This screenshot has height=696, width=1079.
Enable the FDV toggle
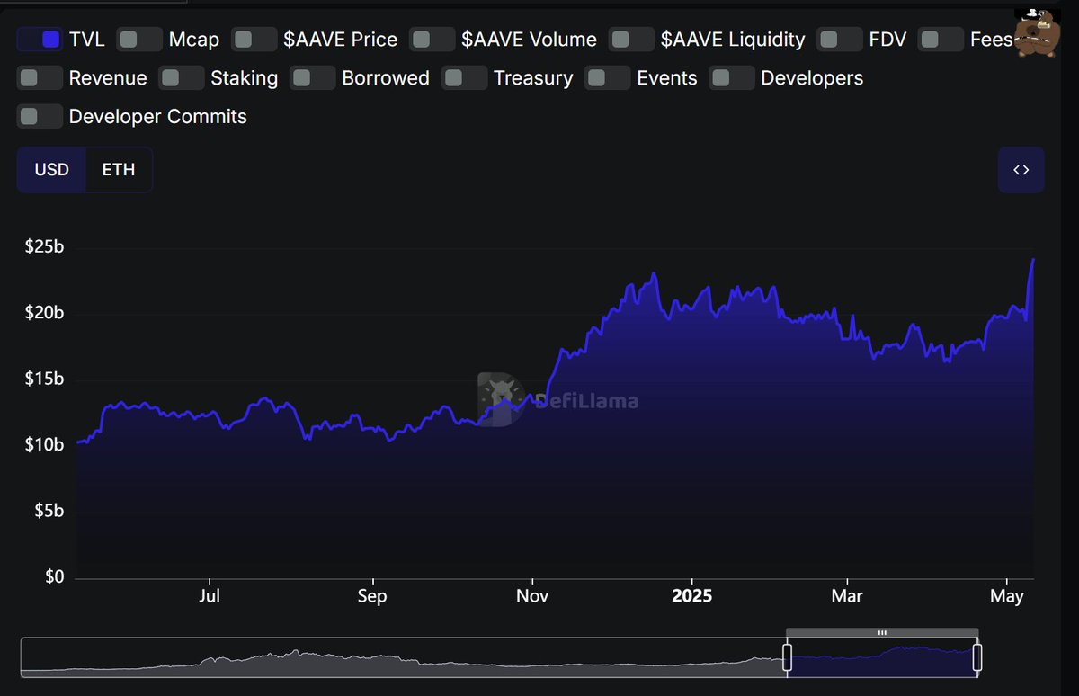click(839, 39)
